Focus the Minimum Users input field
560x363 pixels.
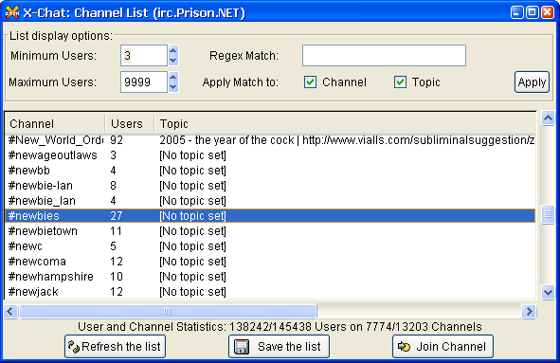[x=144, y=55]
